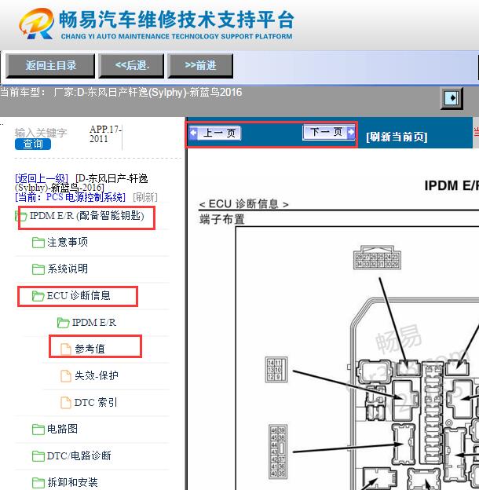Expand the 注意事项 folder

point(68,242)
